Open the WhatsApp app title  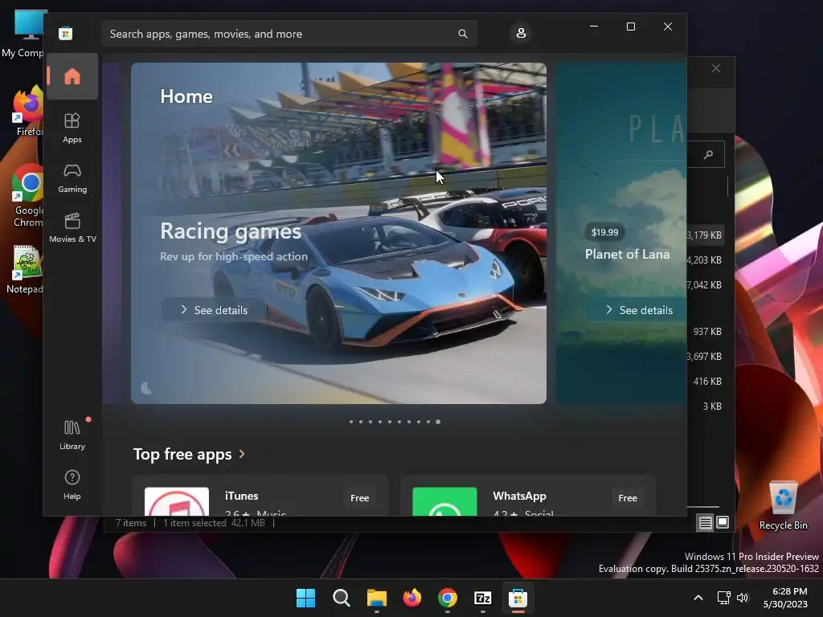point(520,496)
